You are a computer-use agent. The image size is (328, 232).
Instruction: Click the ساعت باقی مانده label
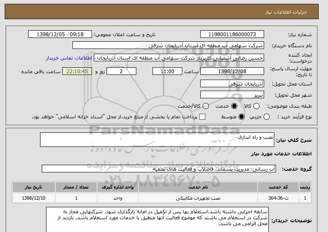tap(41, 72)
